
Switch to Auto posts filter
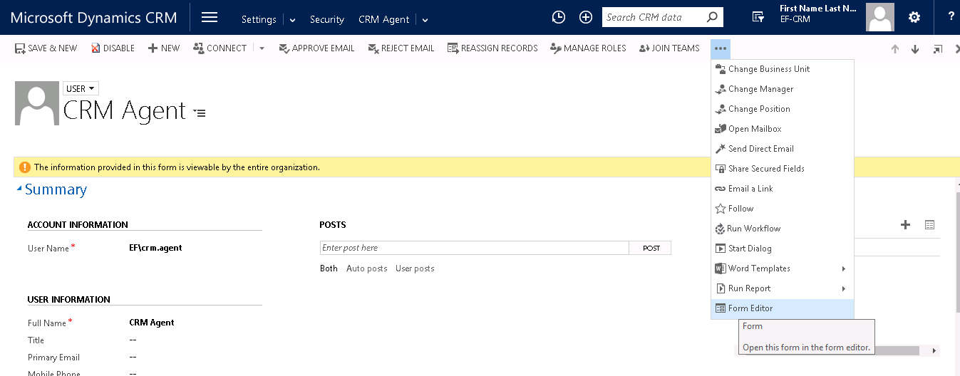[366, 268]
